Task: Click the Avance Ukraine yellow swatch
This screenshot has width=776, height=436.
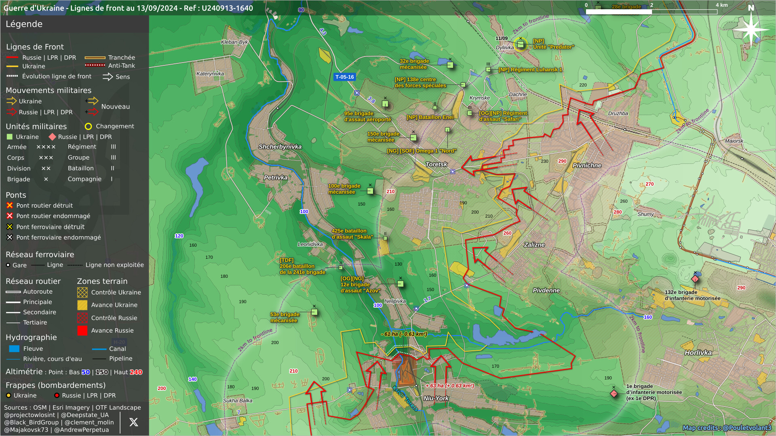Action: coord(82,305)
